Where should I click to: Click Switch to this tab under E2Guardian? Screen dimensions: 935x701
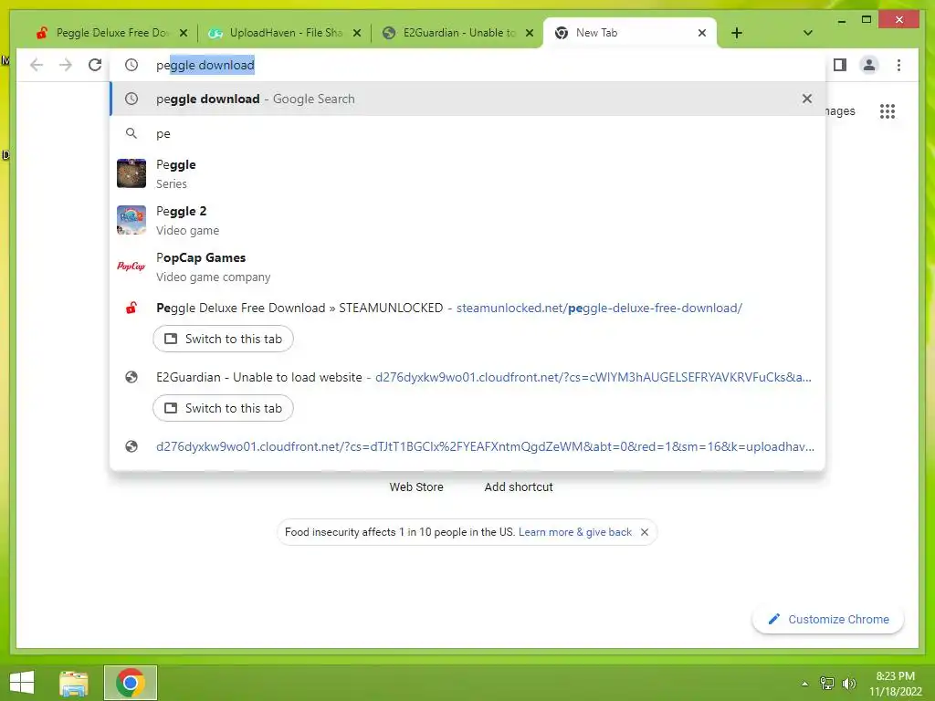tap(223, 408)
